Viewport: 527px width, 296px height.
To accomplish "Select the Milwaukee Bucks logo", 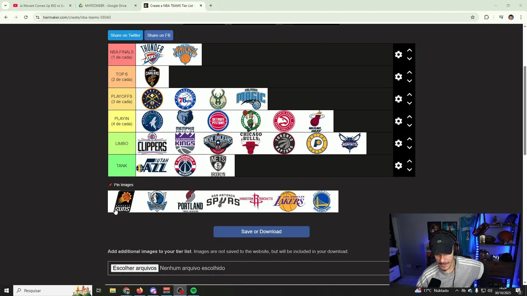I will point(218,99).
